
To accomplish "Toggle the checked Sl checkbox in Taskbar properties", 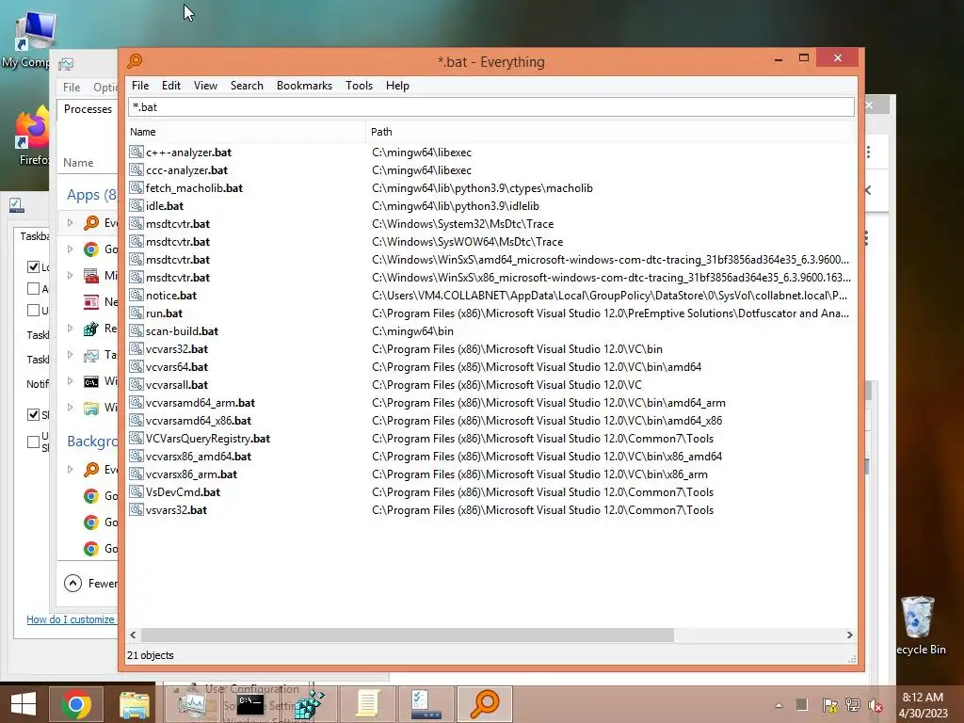I will (33, 414).
